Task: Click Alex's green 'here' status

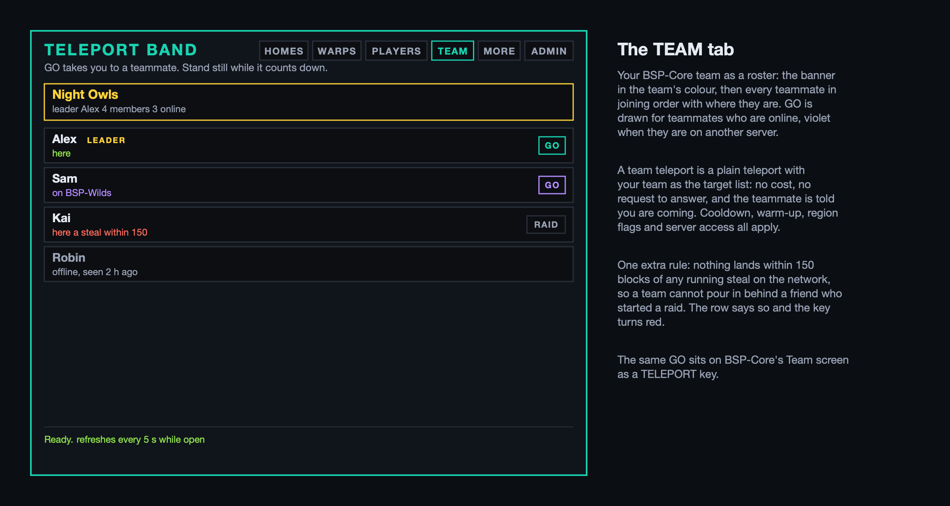Action: pos(61,153)
